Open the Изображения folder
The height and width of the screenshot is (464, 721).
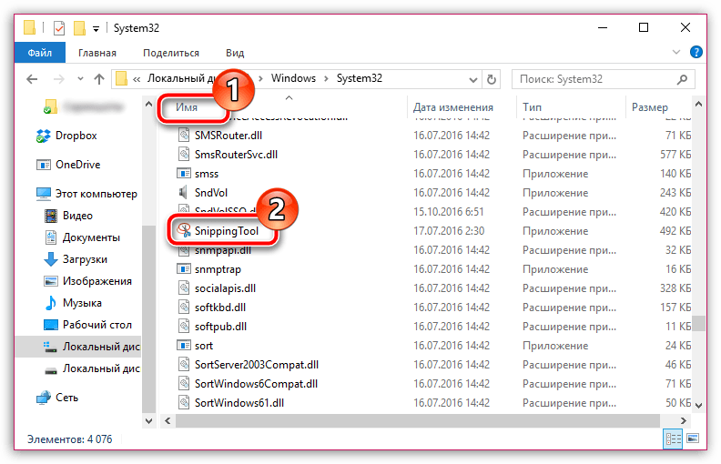[97, 281]
